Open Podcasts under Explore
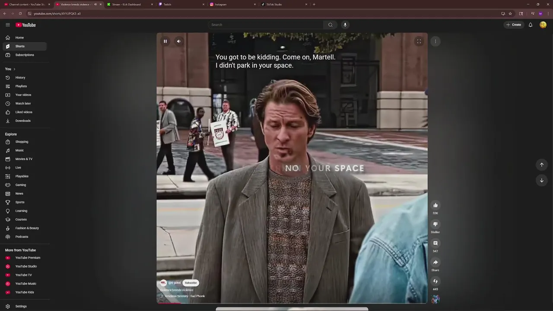The image size is (553, 311). click(25, 237)
